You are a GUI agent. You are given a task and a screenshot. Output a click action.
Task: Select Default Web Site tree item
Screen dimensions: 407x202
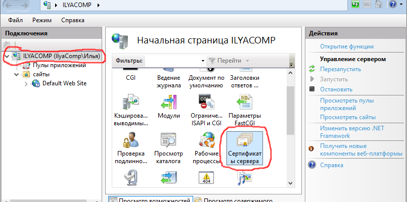pos(64,83)
